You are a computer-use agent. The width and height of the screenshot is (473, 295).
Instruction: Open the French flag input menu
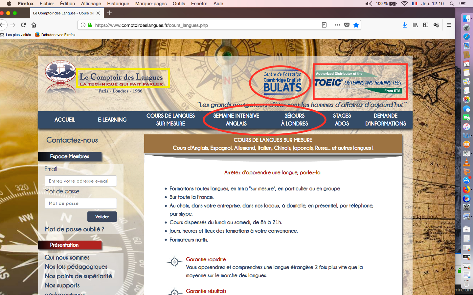coord(415,4)
